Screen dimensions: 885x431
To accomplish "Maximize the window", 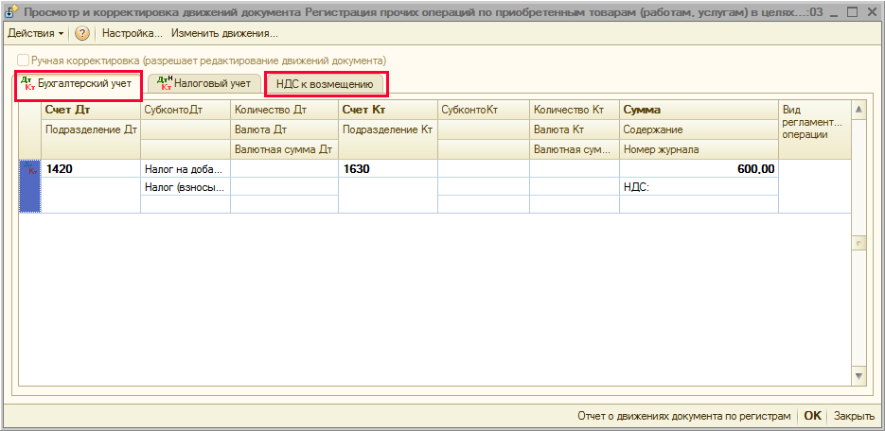I will pyautogui.click(x=850, y=12).
